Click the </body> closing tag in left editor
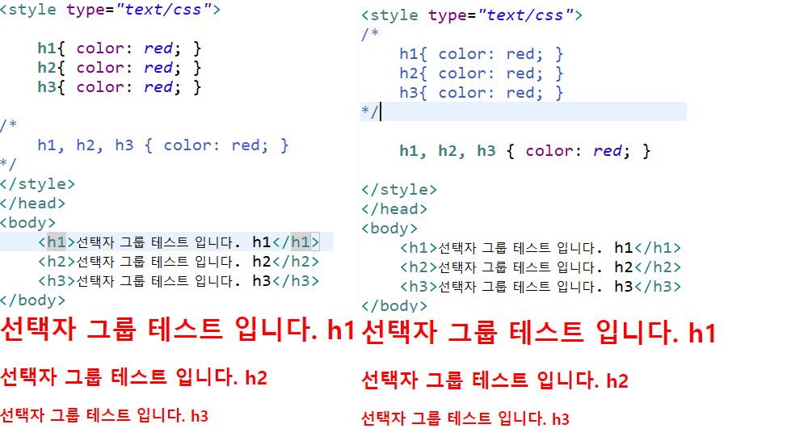Viewport: 787px width, 437px height. tap(32, 300)
